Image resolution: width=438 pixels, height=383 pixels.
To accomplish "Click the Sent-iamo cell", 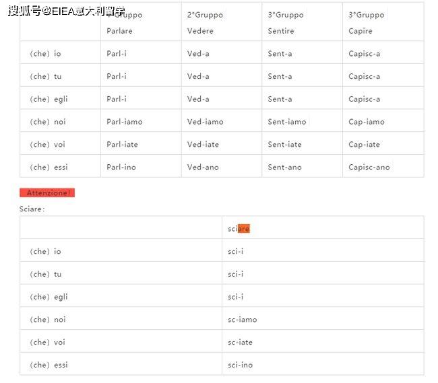I will click(x=286, y=122).
